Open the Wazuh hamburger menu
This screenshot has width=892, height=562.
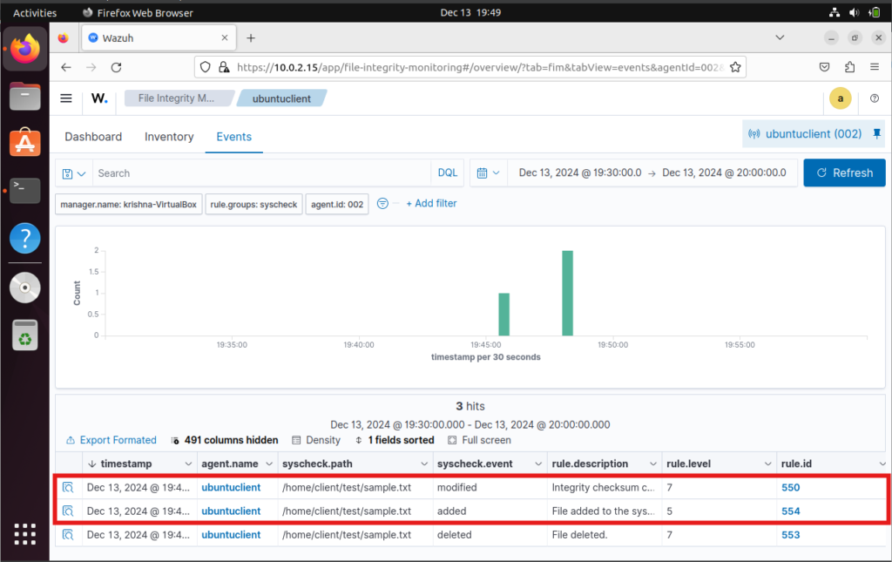66,98
